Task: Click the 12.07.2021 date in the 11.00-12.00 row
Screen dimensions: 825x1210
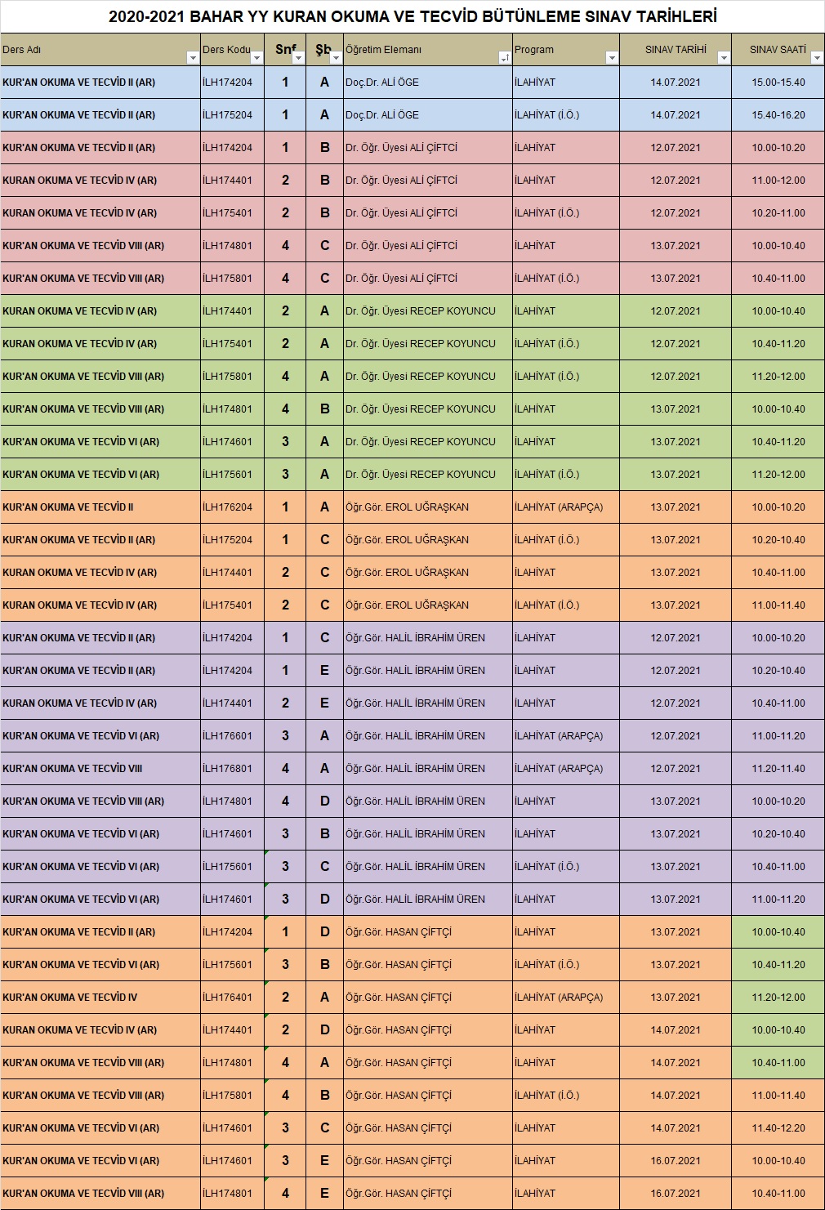Action: pos(676,181)
